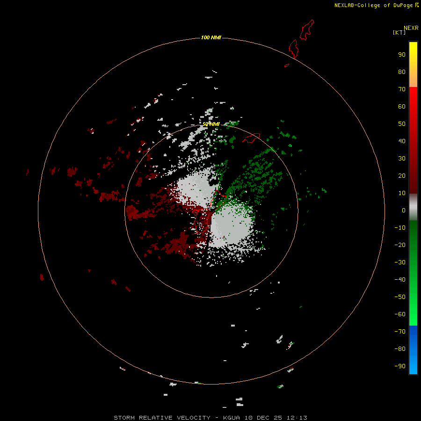Click the 60 value on velocity scale
Viewport: 421px width, 421px height.
402,106
